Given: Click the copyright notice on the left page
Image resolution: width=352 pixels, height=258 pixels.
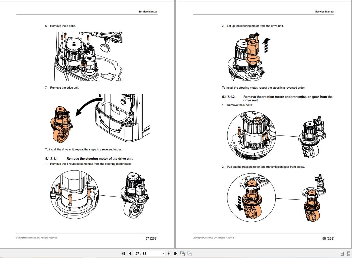Looking at the screenshot, I should pos(37,238).
